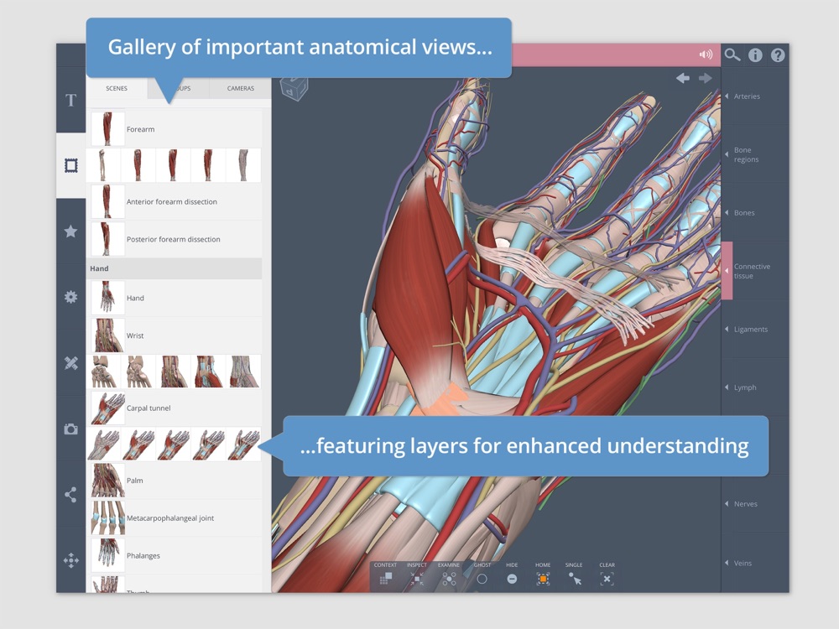Open the Phalanges scene
Screen dimensions: 839x629
(x=175, y=555)
